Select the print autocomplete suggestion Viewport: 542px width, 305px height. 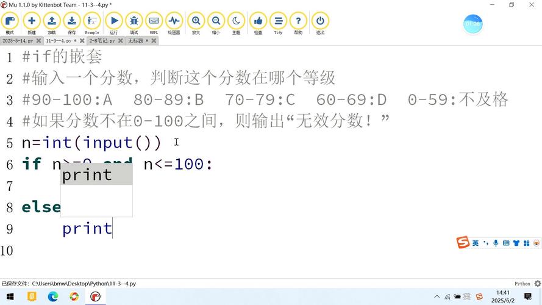click(96, 174)
